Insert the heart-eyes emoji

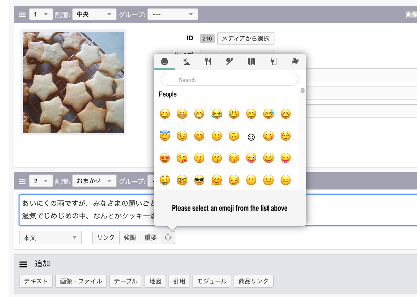[165, 158]
